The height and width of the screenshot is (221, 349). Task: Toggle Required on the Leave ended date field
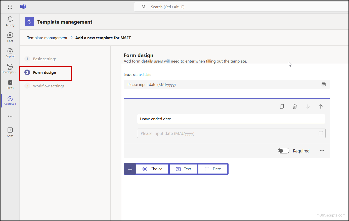coord(284,151)
